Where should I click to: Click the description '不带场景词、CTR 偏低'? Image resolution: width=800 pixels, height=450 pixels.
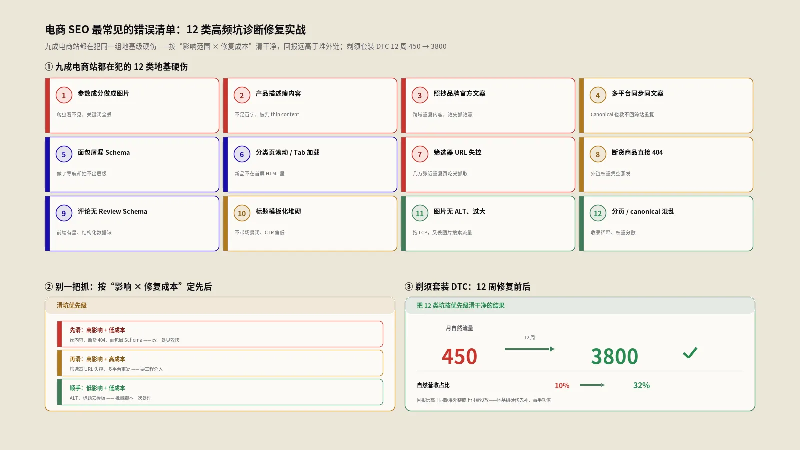[259, 232]
